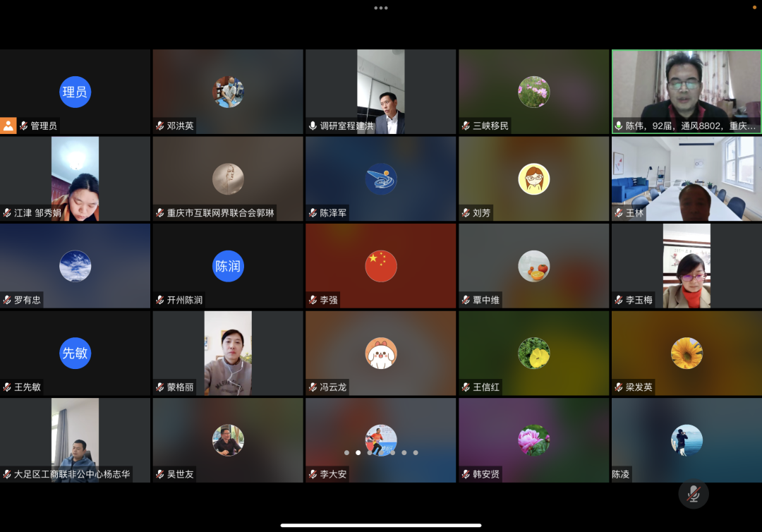Click the cartoon girl avatar of 刘芳
This screenshot has height=532, width=762.
pyautogui.click(x=533, y=179)
